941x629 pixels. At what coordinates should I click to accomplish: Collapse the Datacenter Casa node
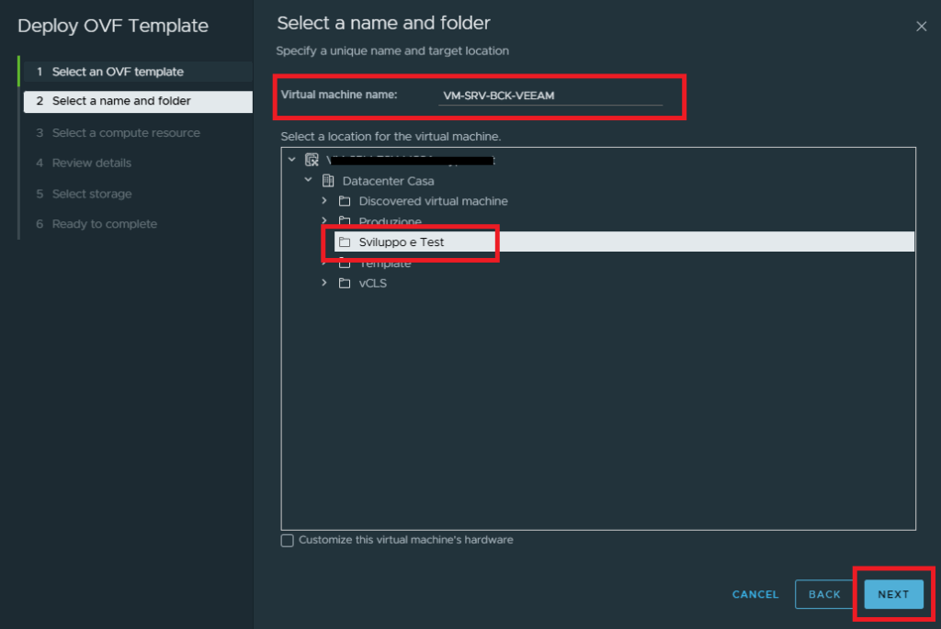coord(309,180)
